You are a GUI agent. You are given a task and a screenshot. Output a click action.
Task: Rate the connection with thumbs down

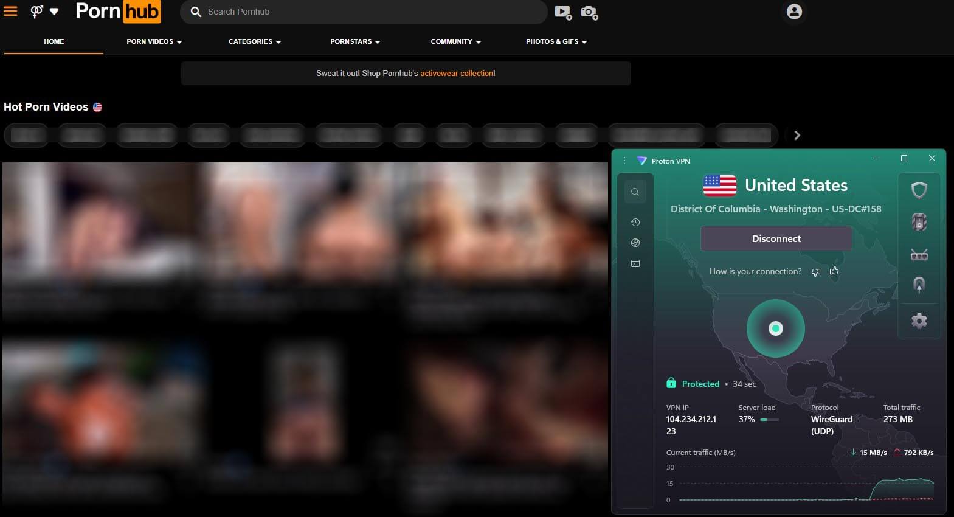pyautogui.click(x=816, y=272)
